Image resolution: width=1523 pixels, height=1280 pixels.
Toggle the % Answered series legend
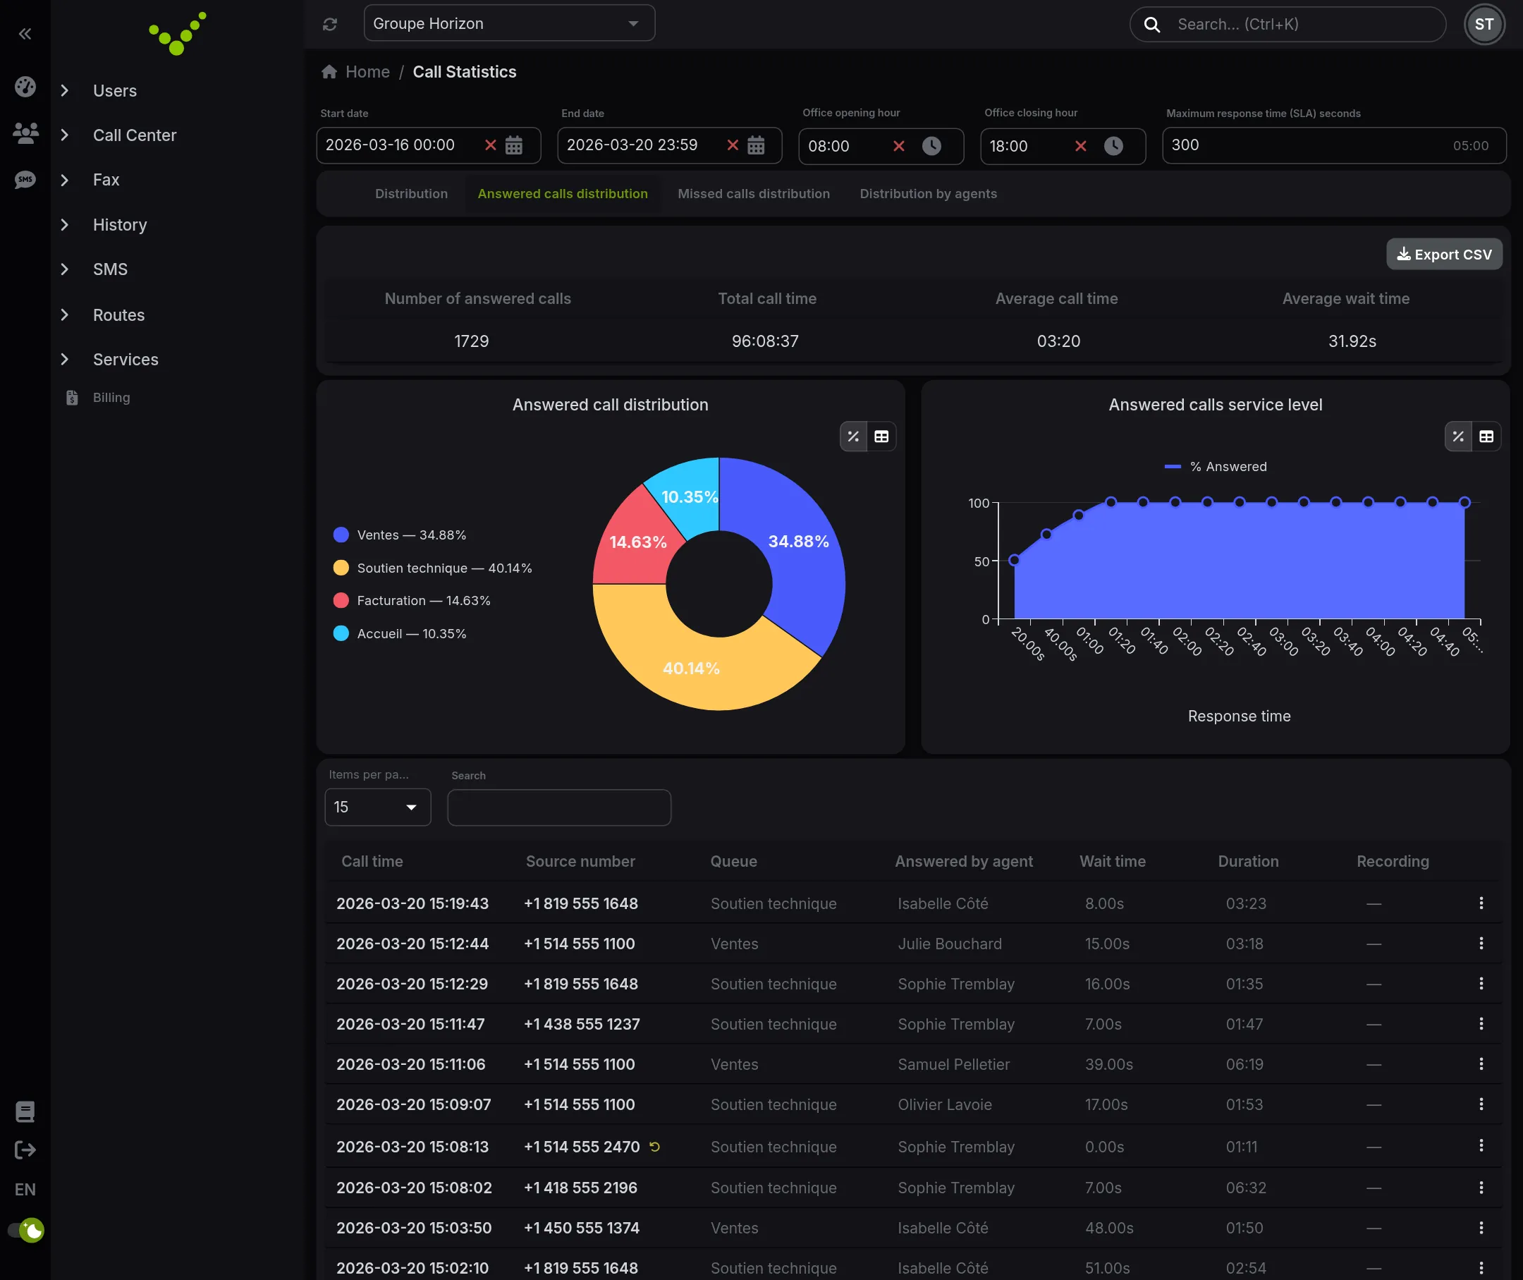1216,467
